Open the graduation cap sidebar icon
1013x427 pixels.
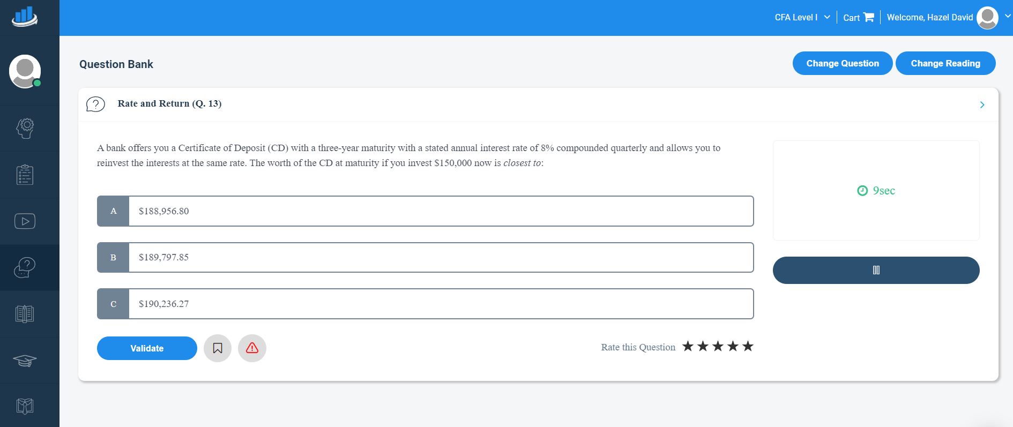click(x=25, y=361)
